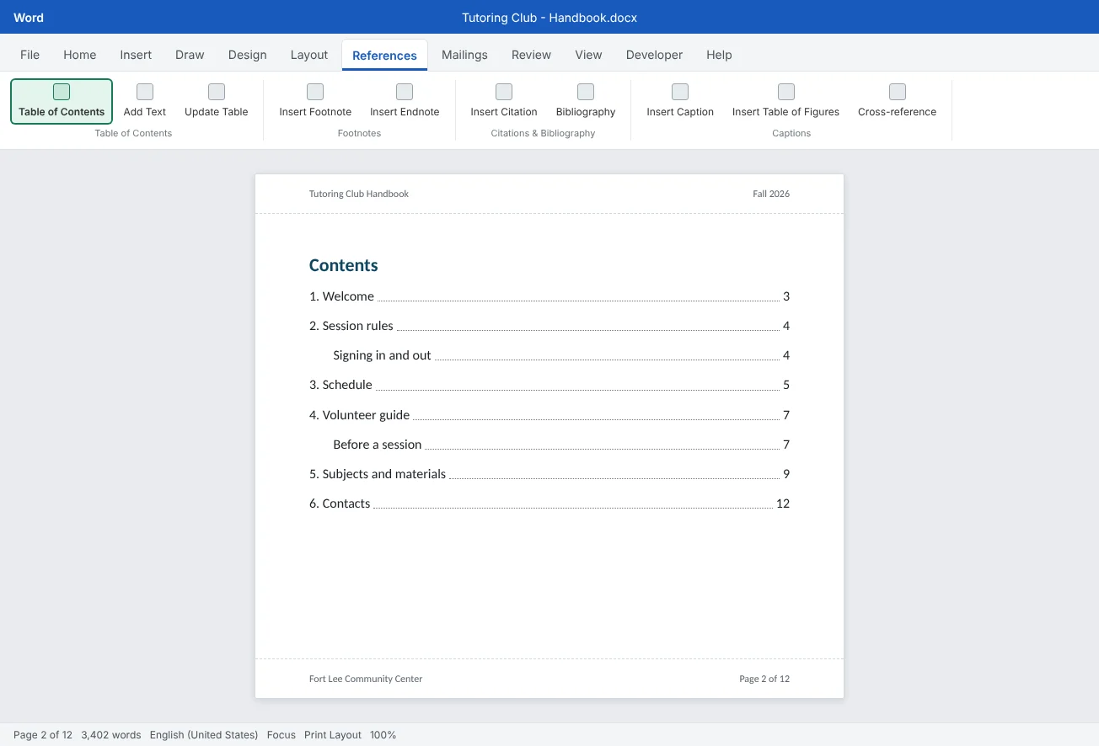The image size is (1099, 746).
Task: Open the File menu tab
Action: [x=29, y=55]
